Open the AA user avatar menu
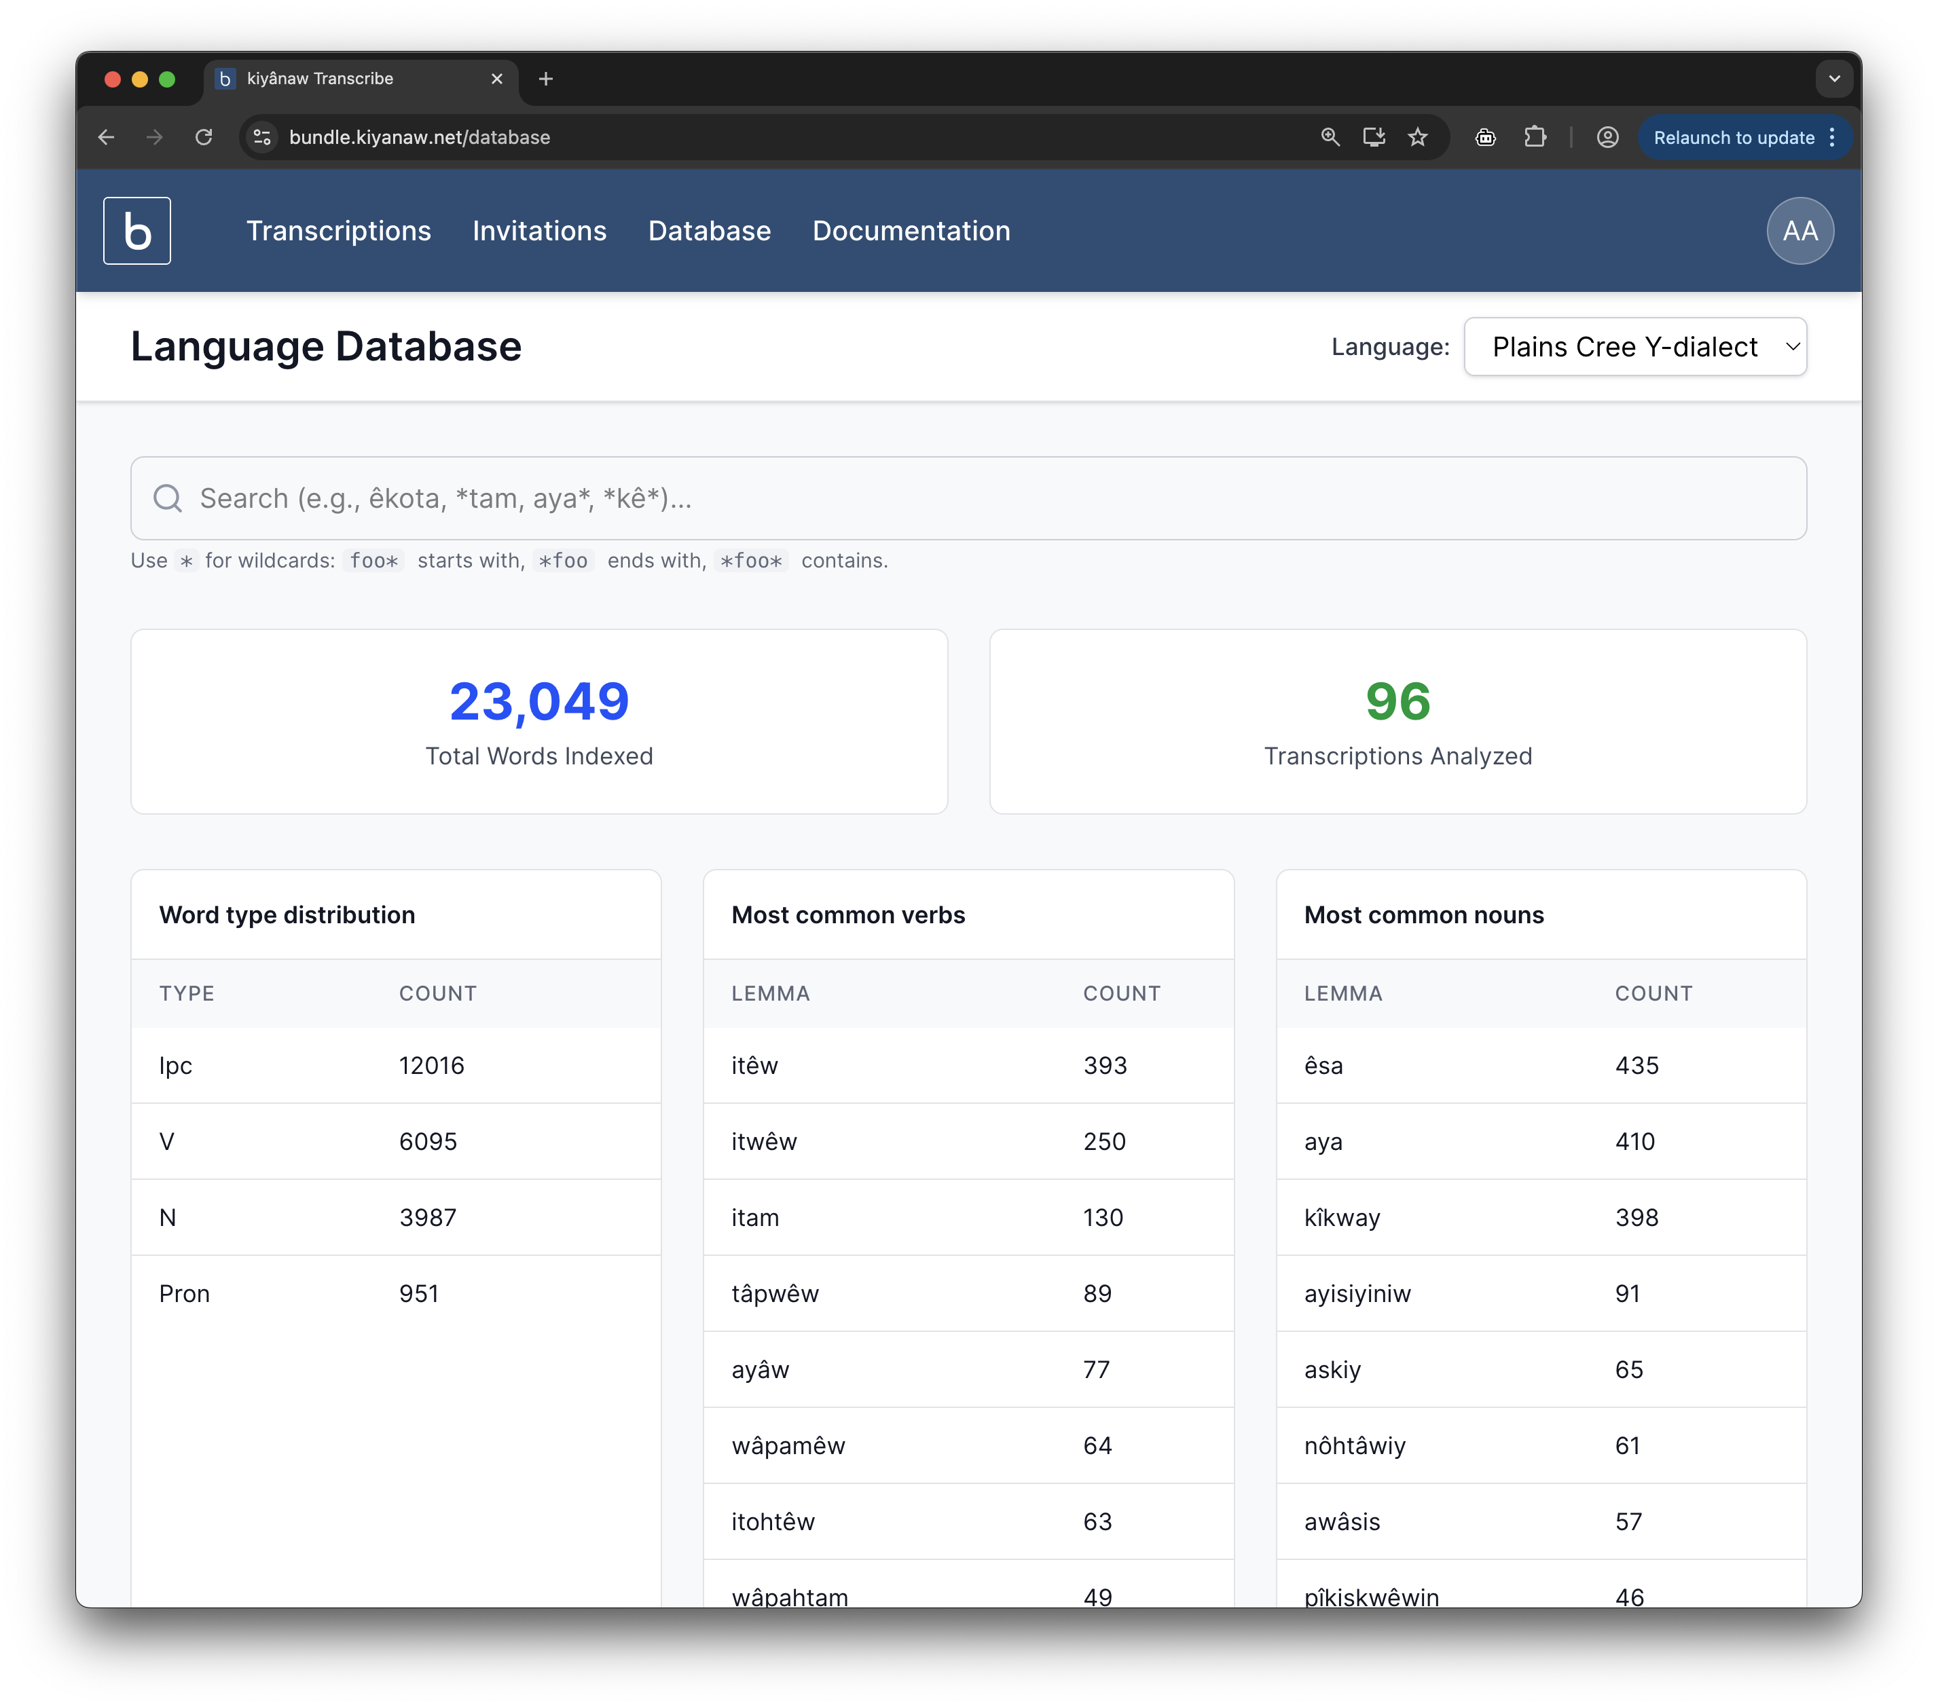Image resolution: width=1938 pixels, height=1708 pixels. pyautogui.click(x=1799, y=229)
